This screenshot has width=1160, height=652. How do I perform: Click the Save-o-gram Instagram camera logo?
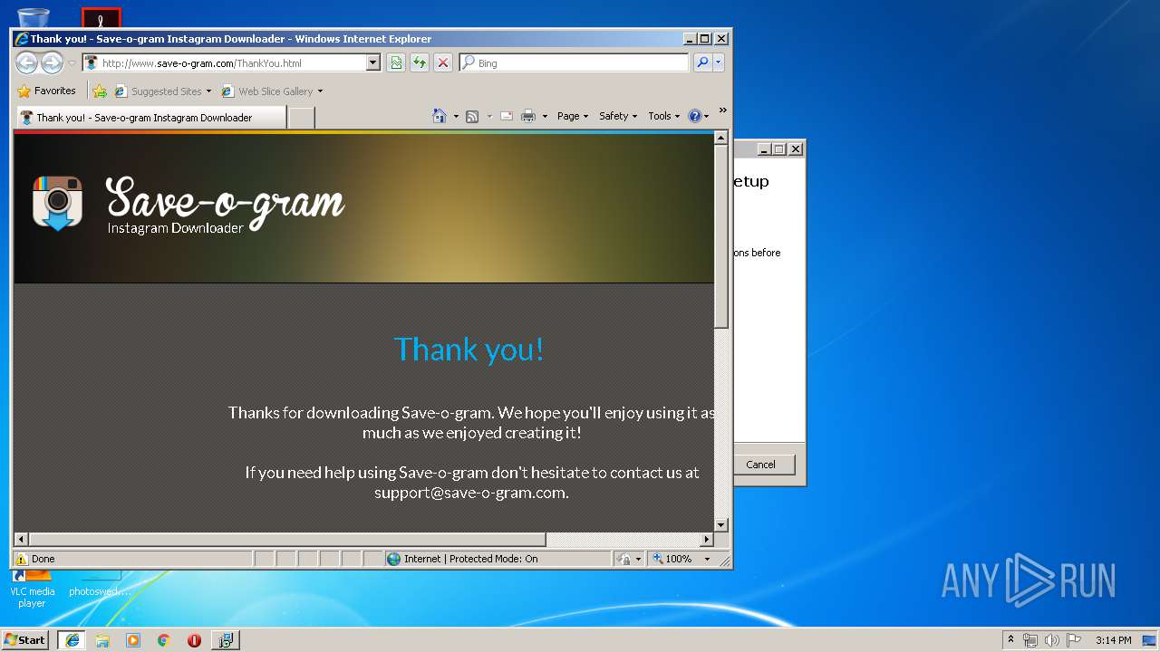pos(58,203)
